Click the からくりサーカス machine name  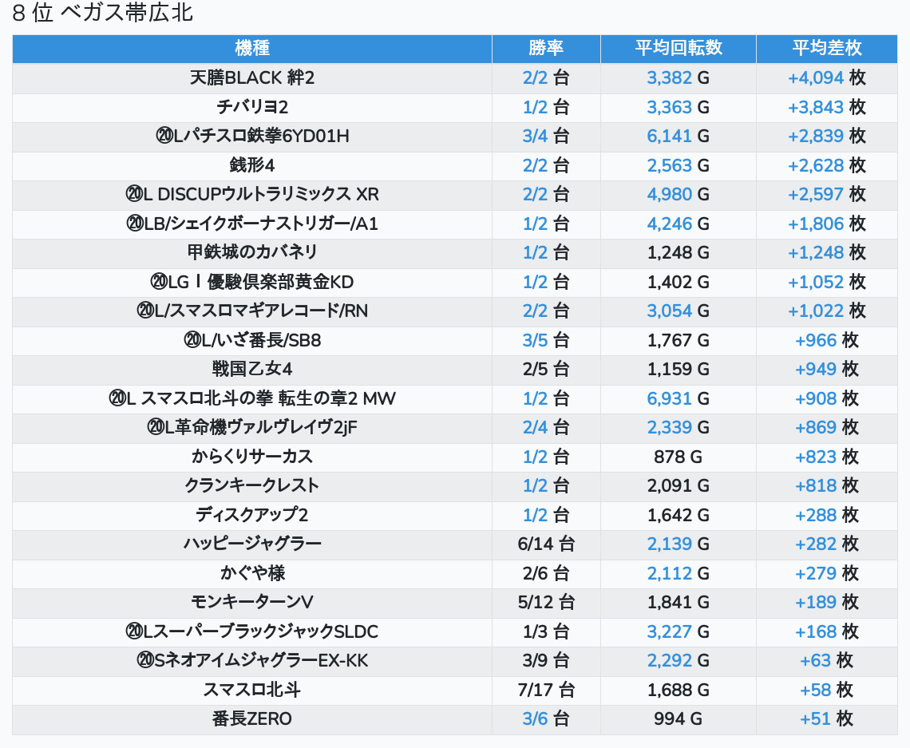pos(252,457)
